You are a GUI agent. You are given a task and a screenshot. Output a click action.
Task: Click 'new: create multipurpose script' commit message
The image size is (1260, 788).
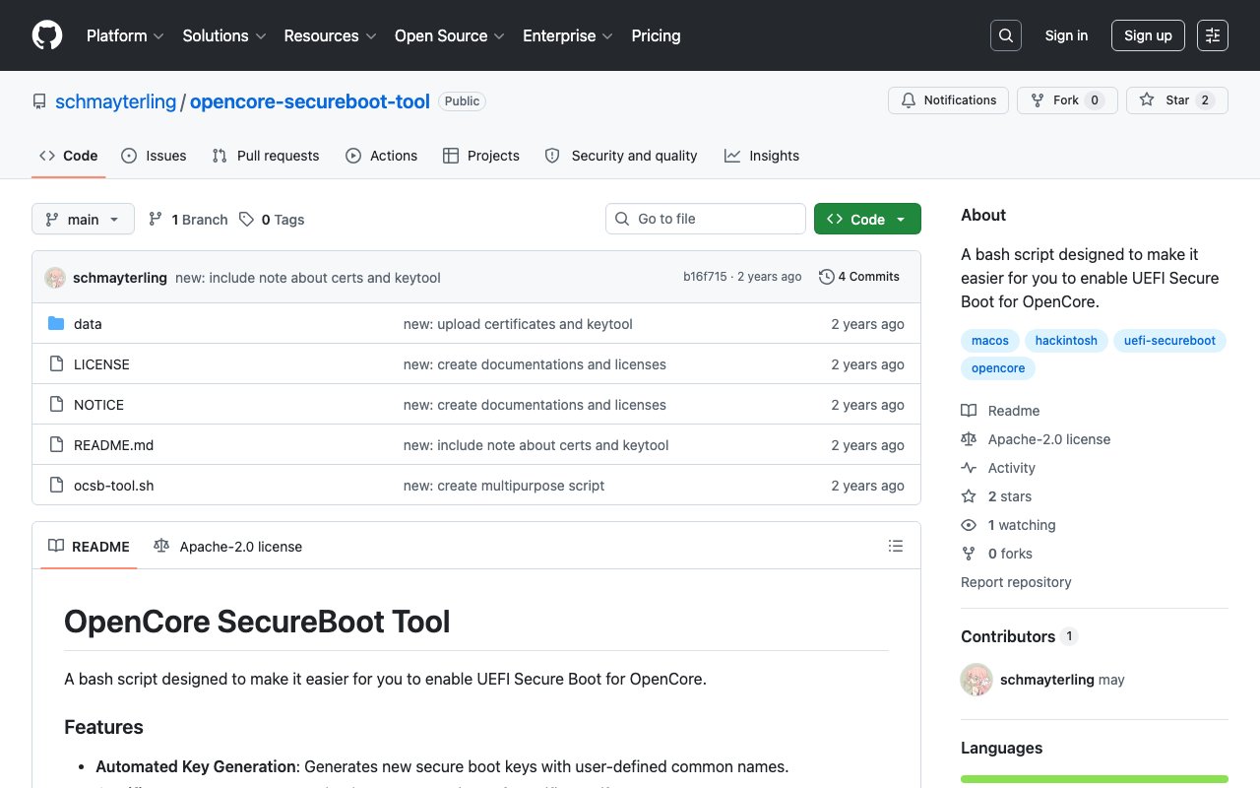pos(504,486)
